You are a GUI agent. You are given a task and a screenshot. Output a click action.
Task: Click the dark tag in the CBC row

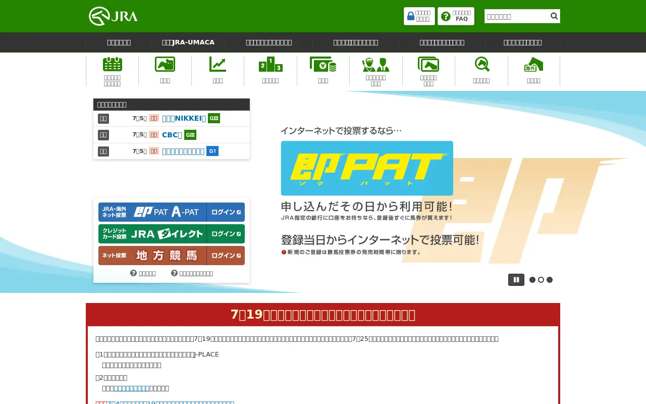pos(103,135)
